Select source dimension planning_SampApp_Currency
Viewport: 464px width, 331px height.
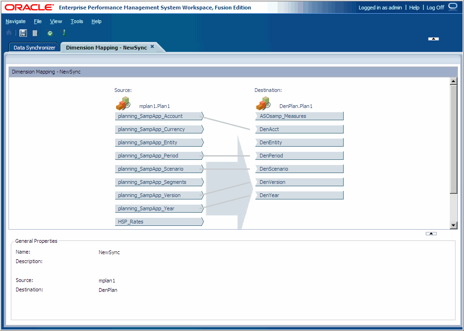159,129
